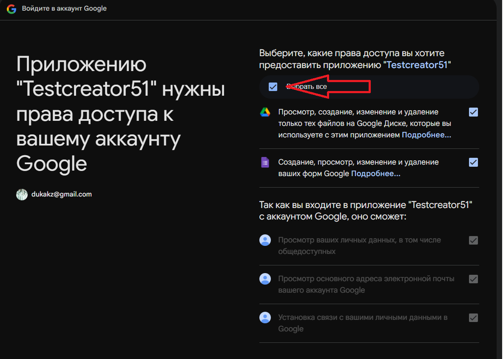The width and height of the screenshot is (503, 359).
Task: Click the disabled primary email address checkbox
Action: [x=474, y=279]
